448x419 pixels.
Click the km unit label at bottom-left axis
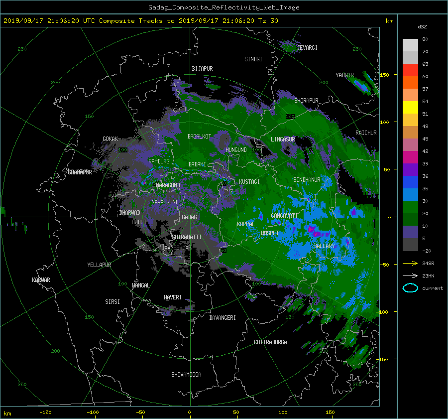click(x=7, y=414)
